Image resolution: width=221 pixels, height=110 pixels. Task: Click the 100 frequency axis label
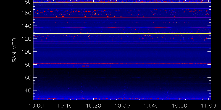coord(26,52)
